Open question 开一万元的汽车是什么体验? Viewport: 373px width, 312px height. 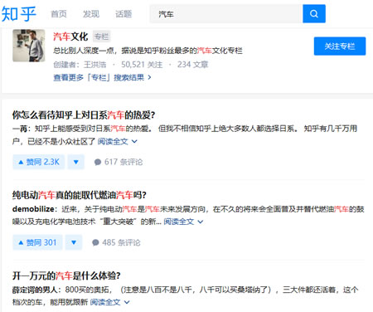66,275
